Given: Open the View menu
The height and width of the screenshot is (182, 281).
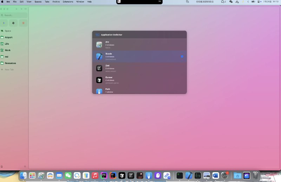Looking at the screenshot, I should coord(29,2).
